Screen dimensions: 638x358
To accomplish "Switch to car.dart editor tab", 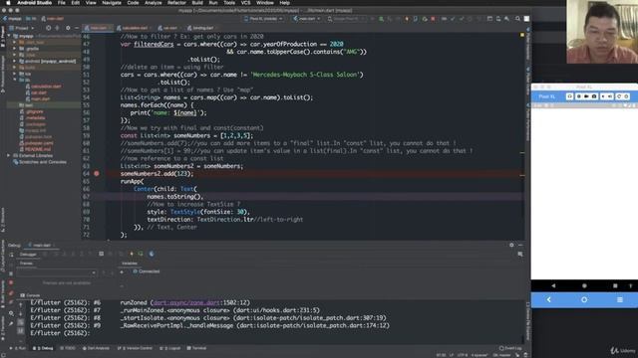I will coord(169,28).
